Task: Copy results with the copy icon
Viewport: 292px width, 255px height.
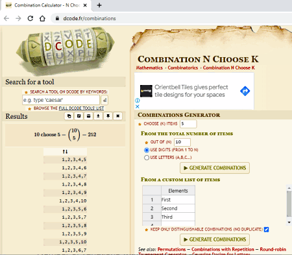Action: [x=69, y=116]
